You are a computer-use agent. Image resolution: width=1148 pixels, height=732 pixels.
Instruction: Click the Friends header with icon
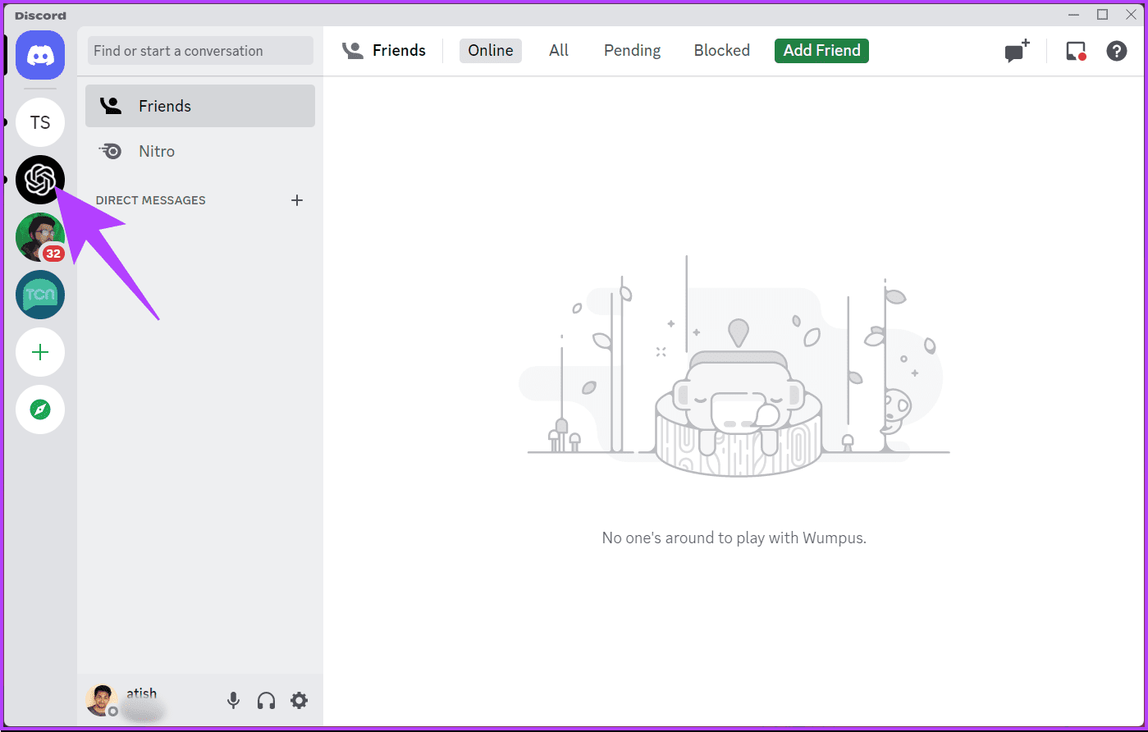click(x=384, y=50)
